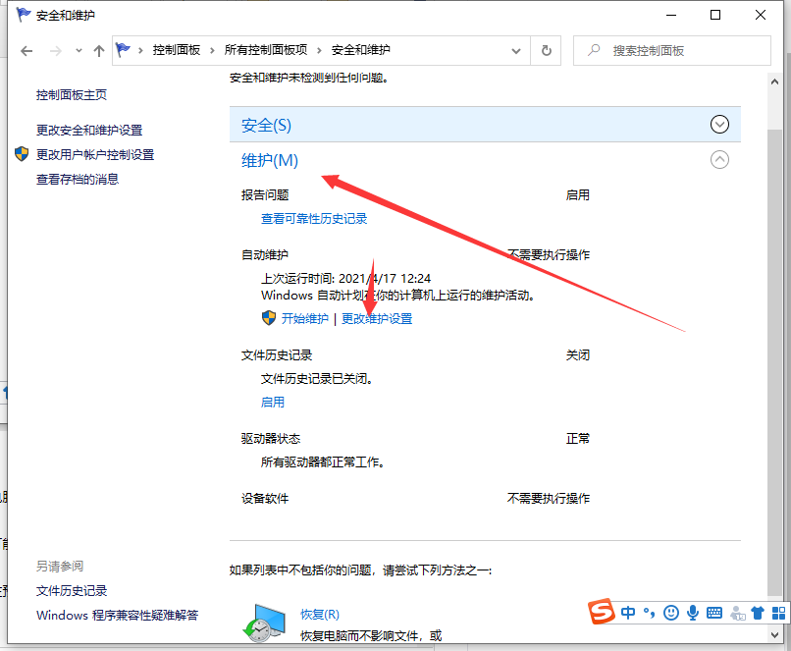The height and width of the screenshot is (651, 791).
Task: Open the address bar history dropdown
Action: (515, 50)
